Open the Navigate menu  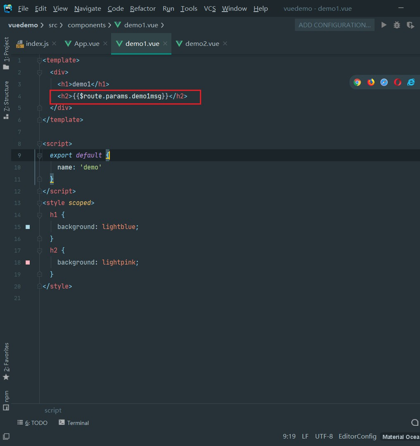point(88,9)
